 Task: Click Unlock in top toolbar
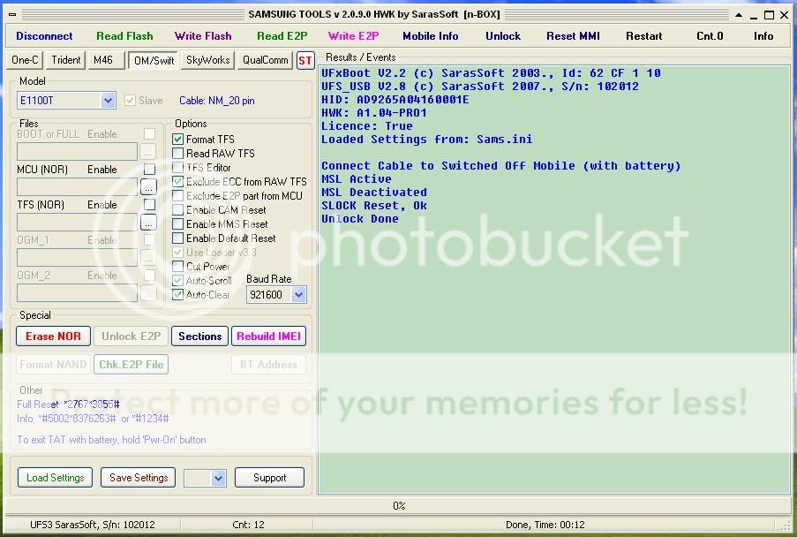(503, 36)
